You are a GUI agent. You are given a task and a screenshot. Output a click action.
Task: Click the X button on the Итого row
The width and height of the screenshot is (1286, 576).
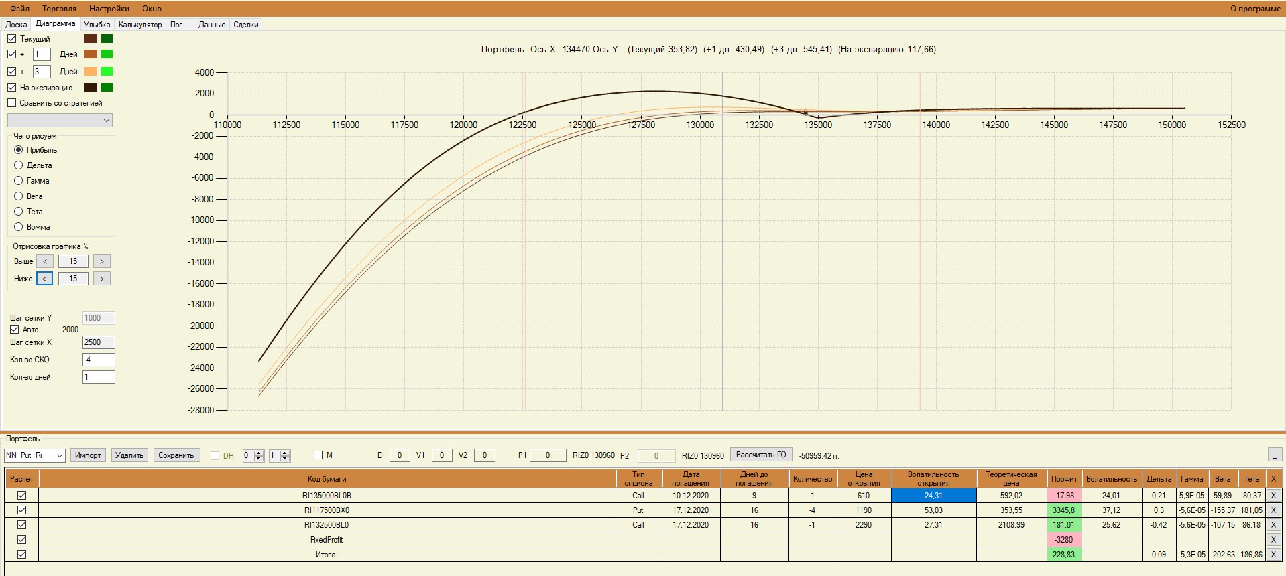click(x=1273, y=555)
